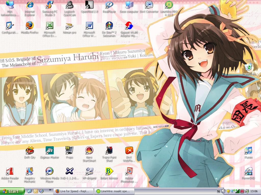Select the Logitech QuickCam shortcut
The height and width of the screenshot is (195, 261).
[x=70, y=8]
